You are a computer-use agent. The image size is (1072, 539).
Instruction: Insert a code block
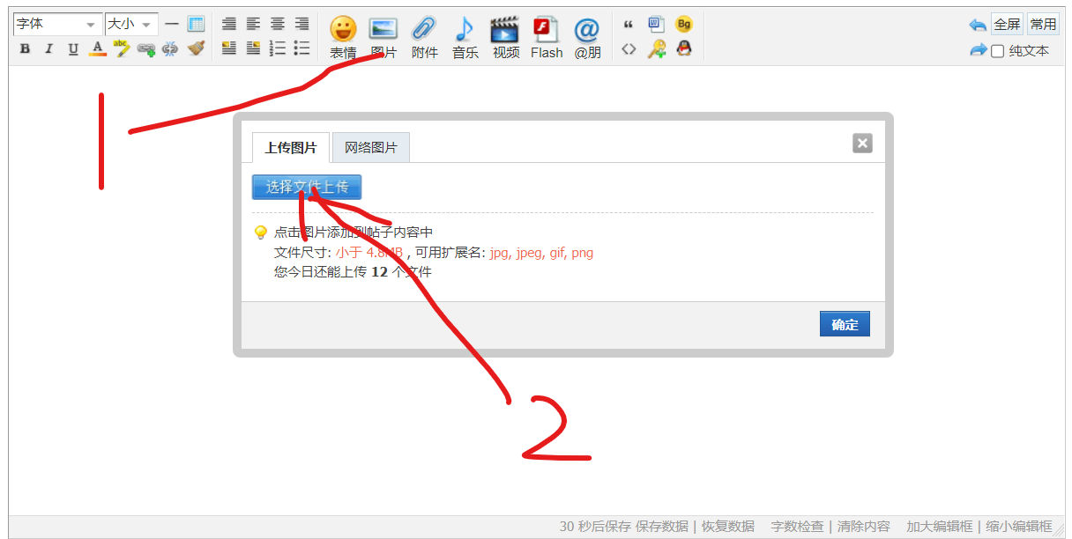[x=629, y=49]
